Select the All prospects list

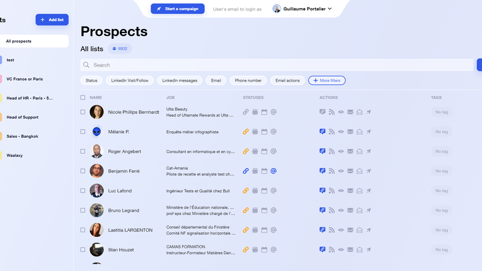[34, 41]
